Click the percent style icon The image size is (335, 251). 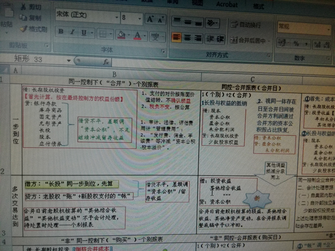tap(296, 43)
